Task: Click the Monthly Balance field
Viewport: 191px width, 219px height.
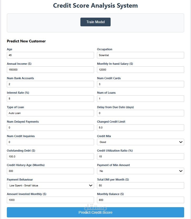Action: [140, 200]
